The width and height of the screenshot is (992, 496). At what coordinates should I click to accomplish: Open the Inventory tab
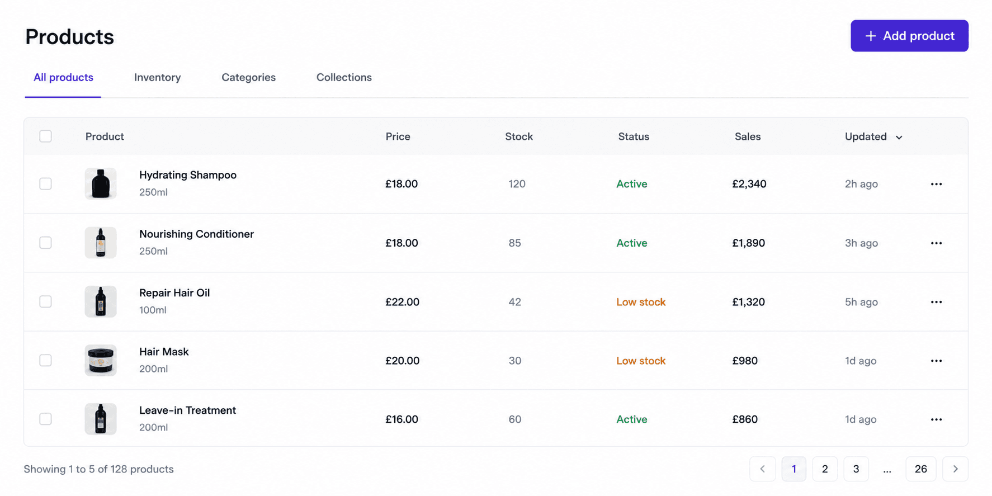(157, 78)
